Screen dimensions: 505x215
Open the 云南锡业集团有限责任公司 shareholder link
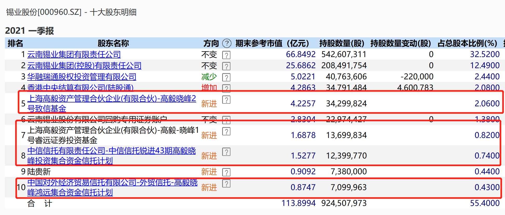74,54
